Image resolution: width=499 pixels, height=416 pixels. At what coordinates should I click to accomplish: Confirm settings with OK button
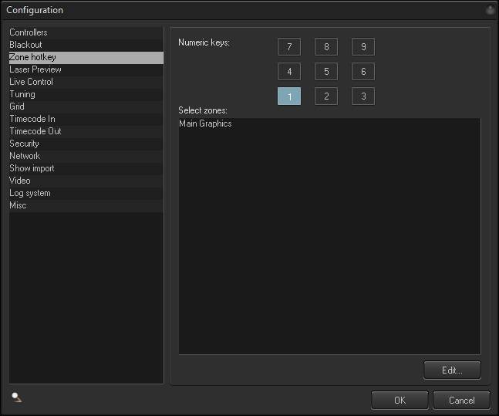(400, 401)
